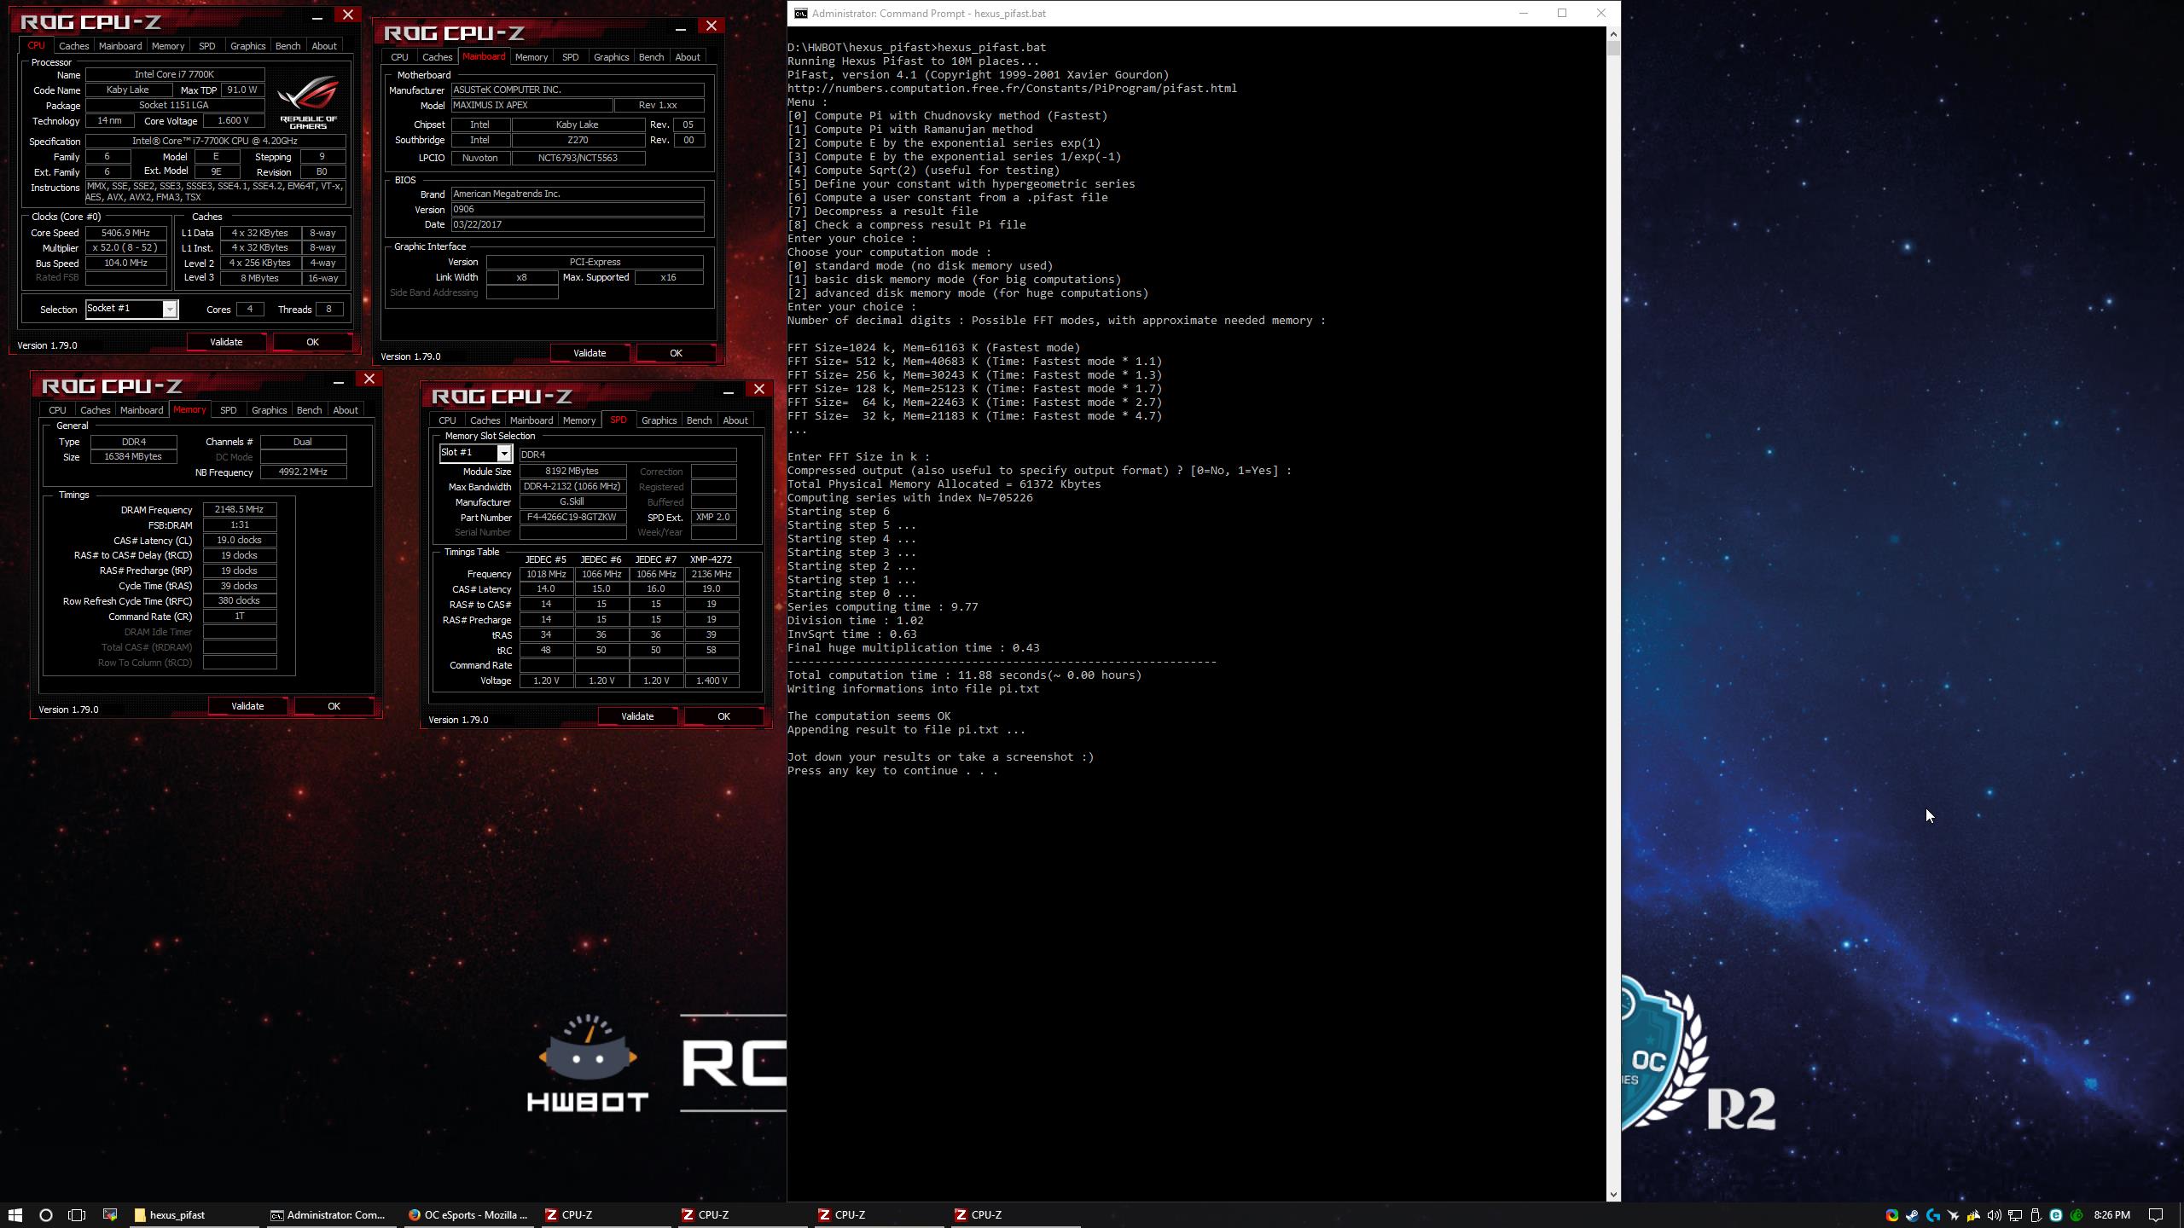
Task: Minimize the SPD CPU-Z window
Action: coord(728,391)
